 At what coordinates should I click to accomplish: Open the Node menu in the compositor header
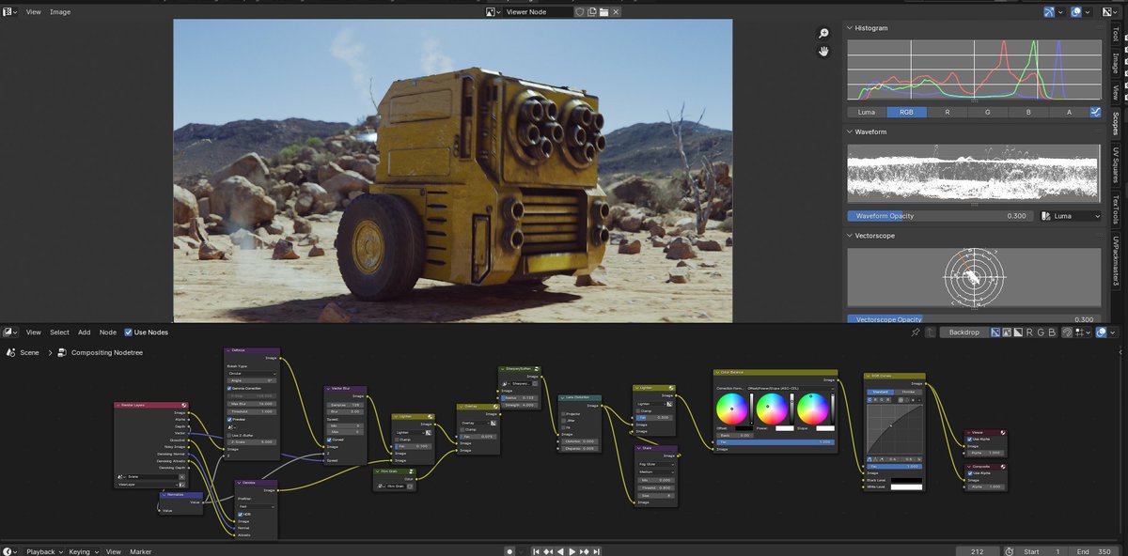[107, 332]
